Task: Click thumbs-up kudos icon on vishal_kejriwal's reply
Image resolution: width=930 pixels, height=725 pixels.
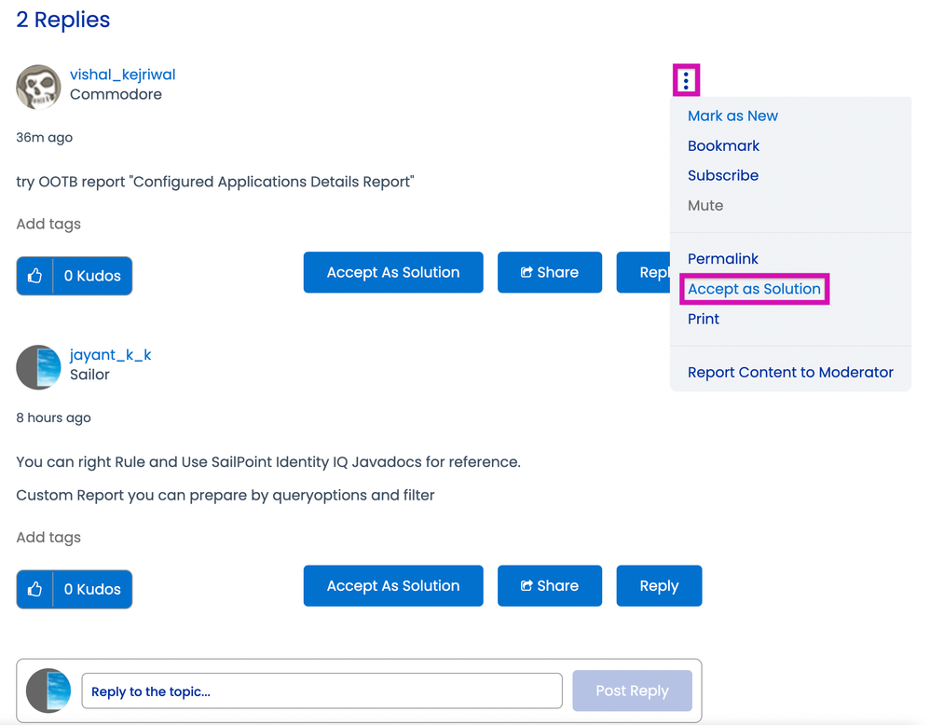Action: pos(35,276)
